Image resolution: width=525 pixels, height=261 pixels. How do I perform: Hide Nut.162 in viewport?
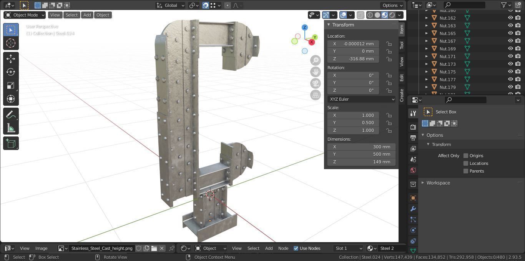tap(510, 18)
